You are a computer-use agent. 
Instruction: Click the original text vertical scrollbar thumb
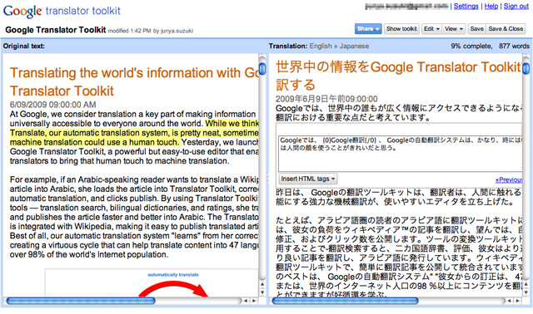pos(262,68)
